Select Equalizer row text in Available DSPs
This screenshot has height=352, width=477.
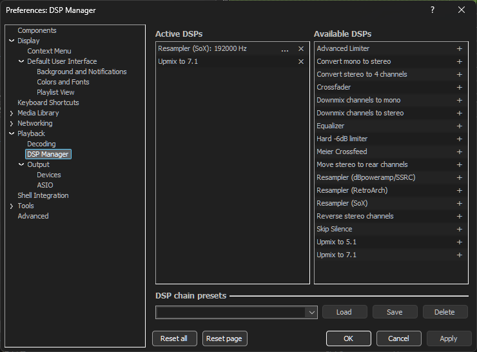point(331,126)
